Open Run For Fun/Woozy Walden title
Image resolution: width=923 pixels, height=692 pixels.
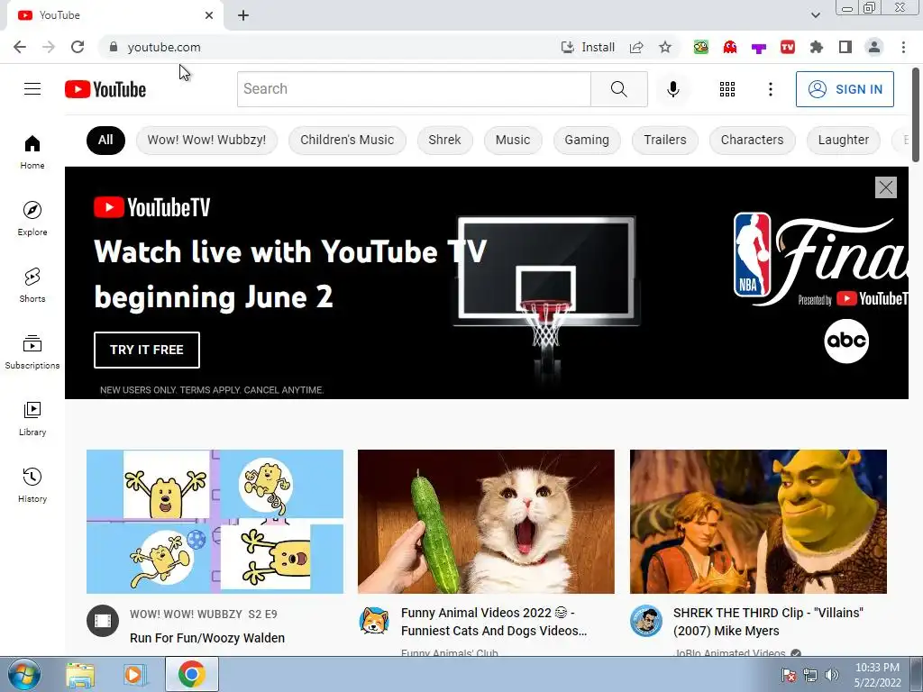(207, 638)
